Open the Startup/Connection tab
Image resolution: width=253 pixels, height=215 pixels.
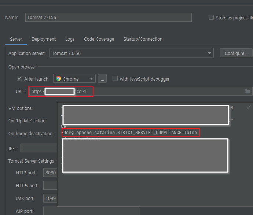coord(143,39)
